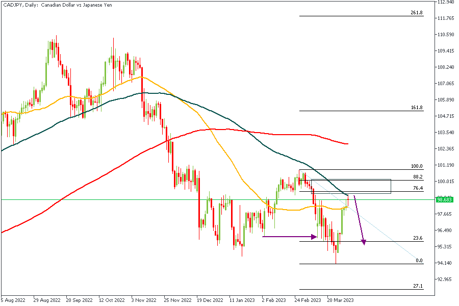
Task: Click the purple horizontal right-pointing arrow
Action: click(290, 236)
